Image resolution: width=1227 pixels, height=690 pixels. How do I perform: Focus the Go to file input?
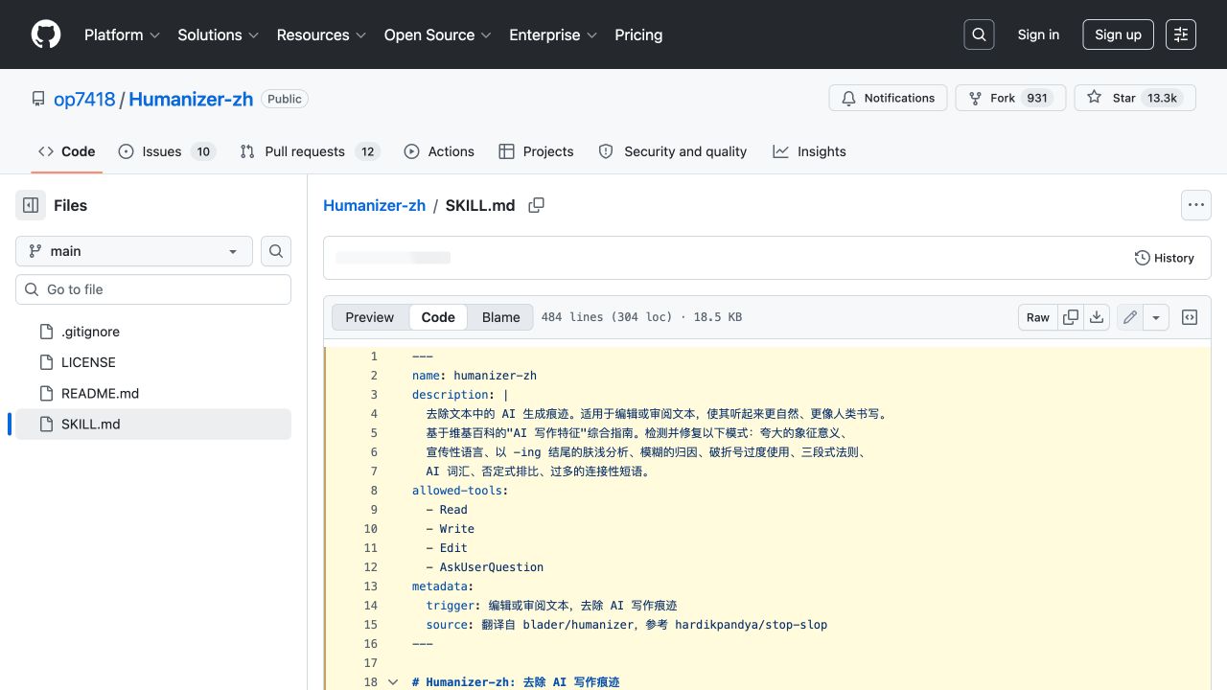153,289
